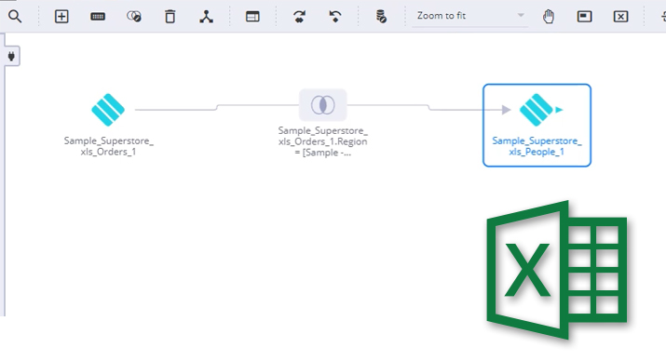Click the redo arrow icon
Image resolution: width=666 pixels, height=361 pixels.
[299, 17]
